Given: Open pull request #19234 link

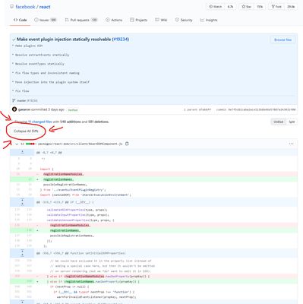Looking at the screenshot, I should tap(121, 40).
